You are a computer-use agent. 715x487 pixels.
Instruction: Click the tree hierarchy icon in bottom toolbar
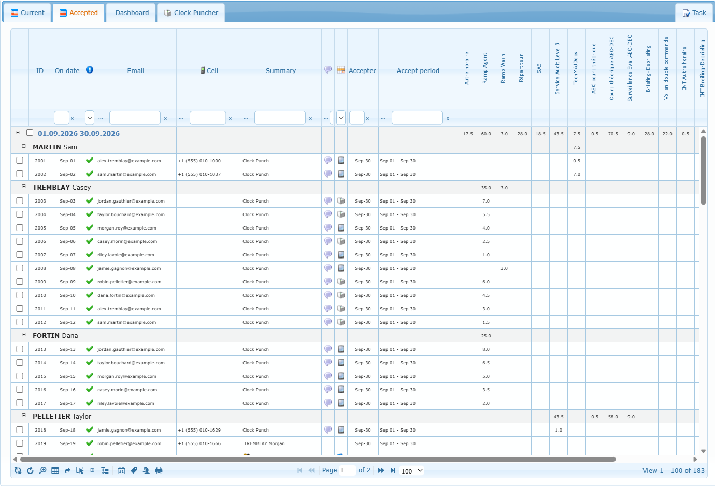coord(105,470)
